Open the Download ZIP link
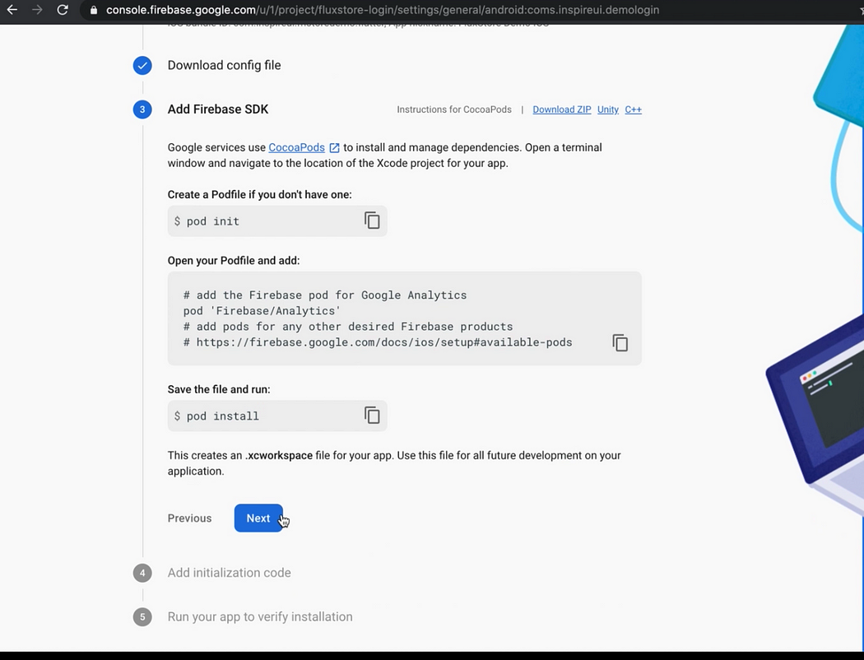This screenshot has height=660, width=864. pyautogui.click(x=561, y=109)
